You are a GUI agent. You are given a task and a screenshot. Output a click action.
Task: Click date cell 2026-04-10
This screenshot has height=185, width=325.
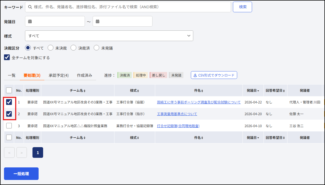pos(253,126)
